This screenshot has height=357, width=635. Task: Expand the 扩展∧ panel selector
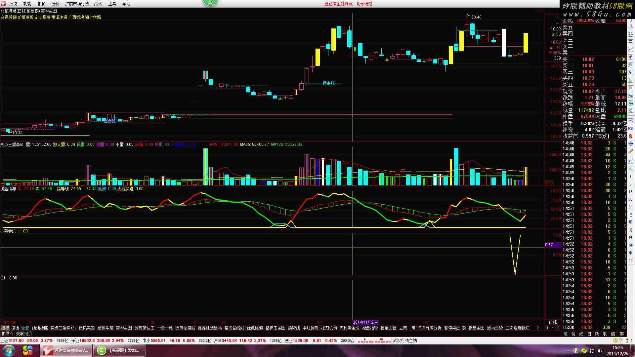coord(7,334)
